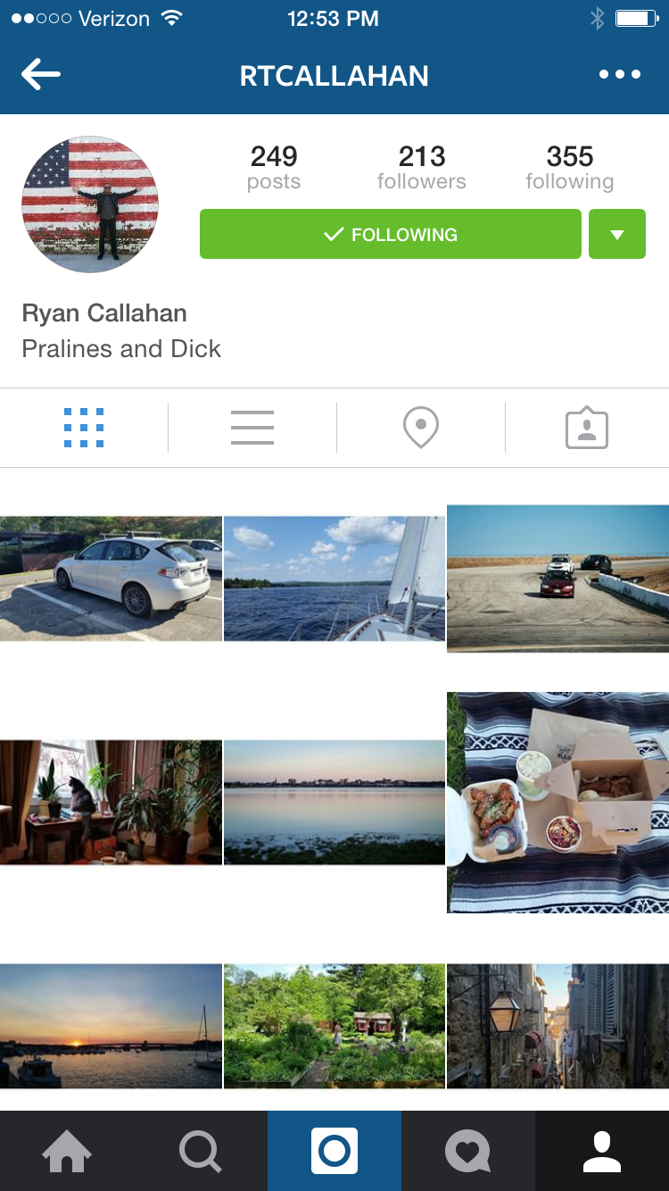
Task: View the 355 following list
Action: pyautogui.click(x=570, y=168)
